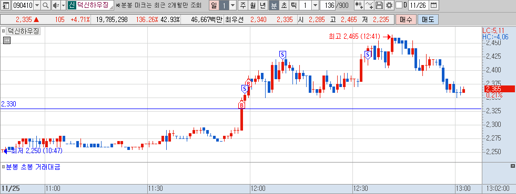The height and width of the screenshot is (194, 516).
Task: Click the open price 2,285
Action: (317, 20)
